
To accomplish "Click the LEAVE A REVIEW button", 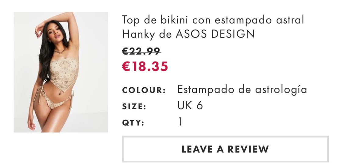I will (x=225, y=149).
